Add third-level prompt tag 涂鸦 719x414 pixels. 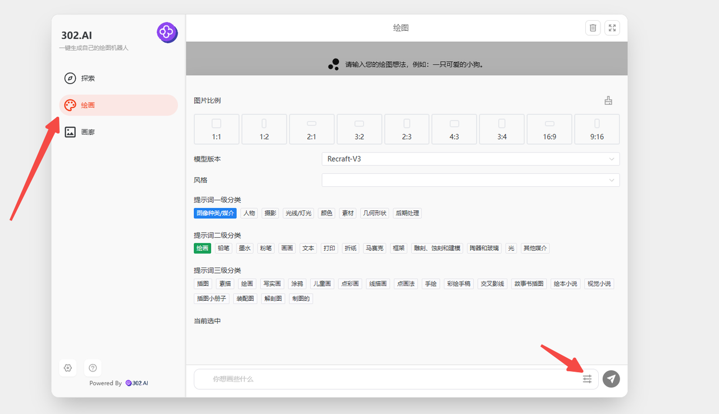click(297, 284)
